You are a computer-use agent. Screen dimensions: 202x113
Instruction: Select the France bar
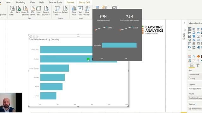(x=51, y=87)
